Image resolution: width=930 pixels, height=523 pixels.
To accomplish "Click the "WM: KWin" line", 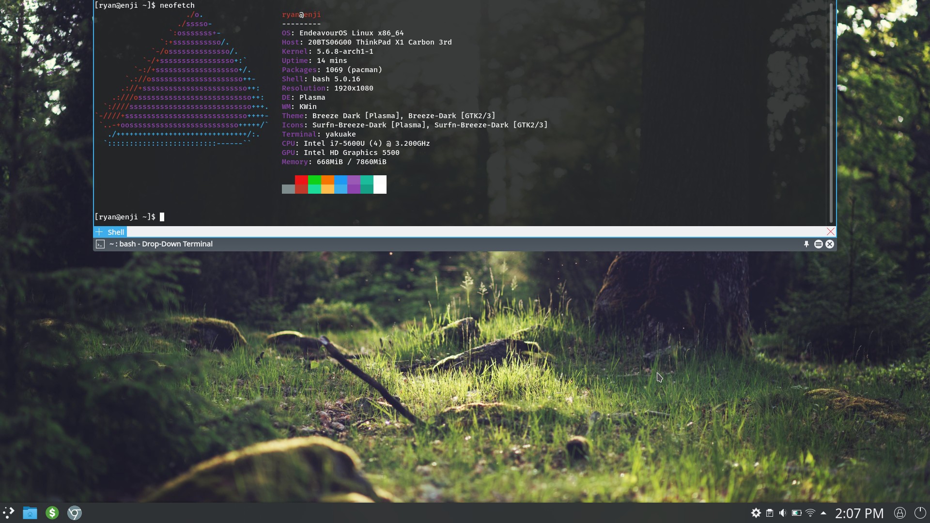I will tap(299, 107).
